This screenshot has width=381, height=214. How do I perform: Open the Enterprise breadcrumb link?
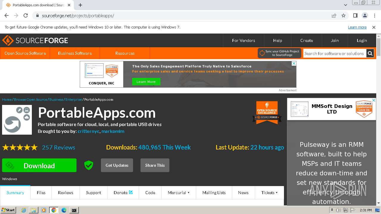74,100
